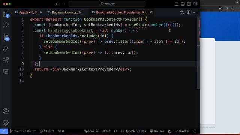Image resolution: width=240 pixels, height=135 pixels.
Task: Open problems showing 12 errors 2 warnings
Action: click(x=47, y=131)
